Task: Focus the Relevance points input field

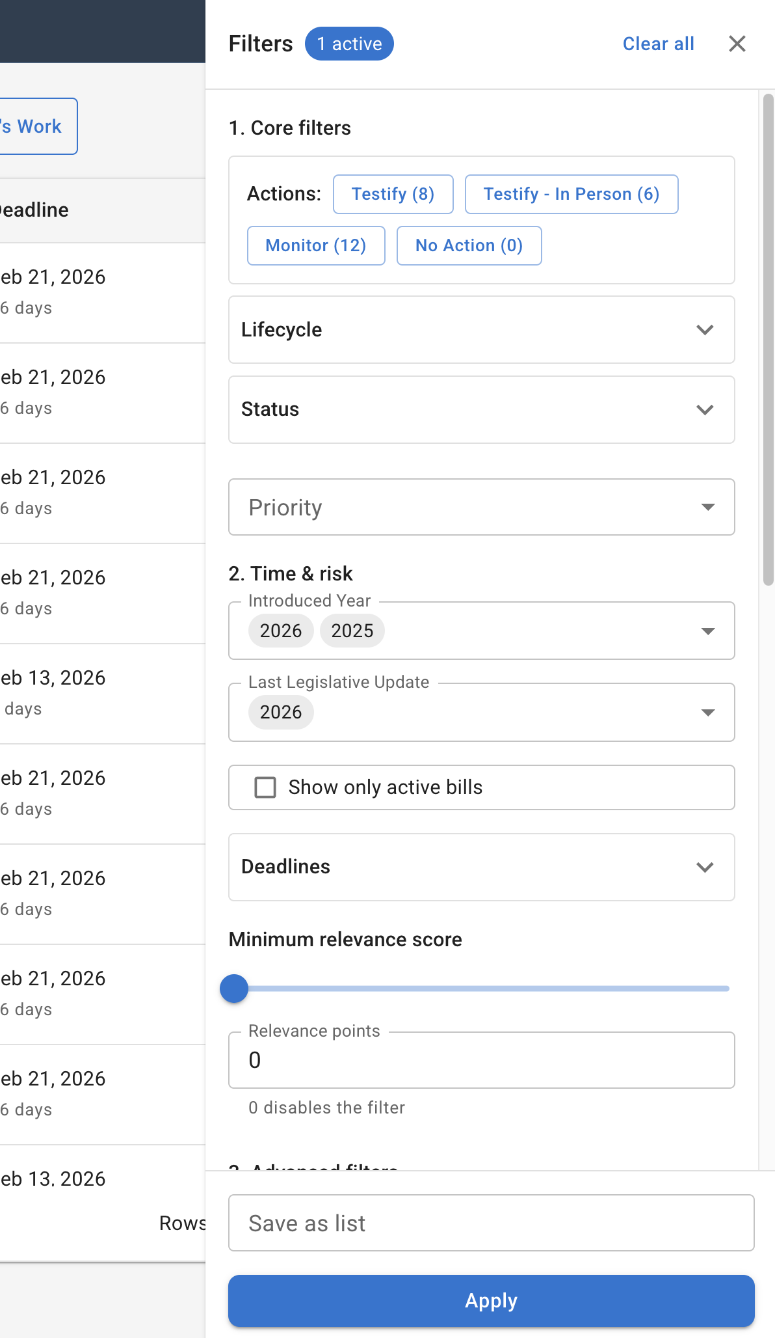Action: [x=481, y=1060]
